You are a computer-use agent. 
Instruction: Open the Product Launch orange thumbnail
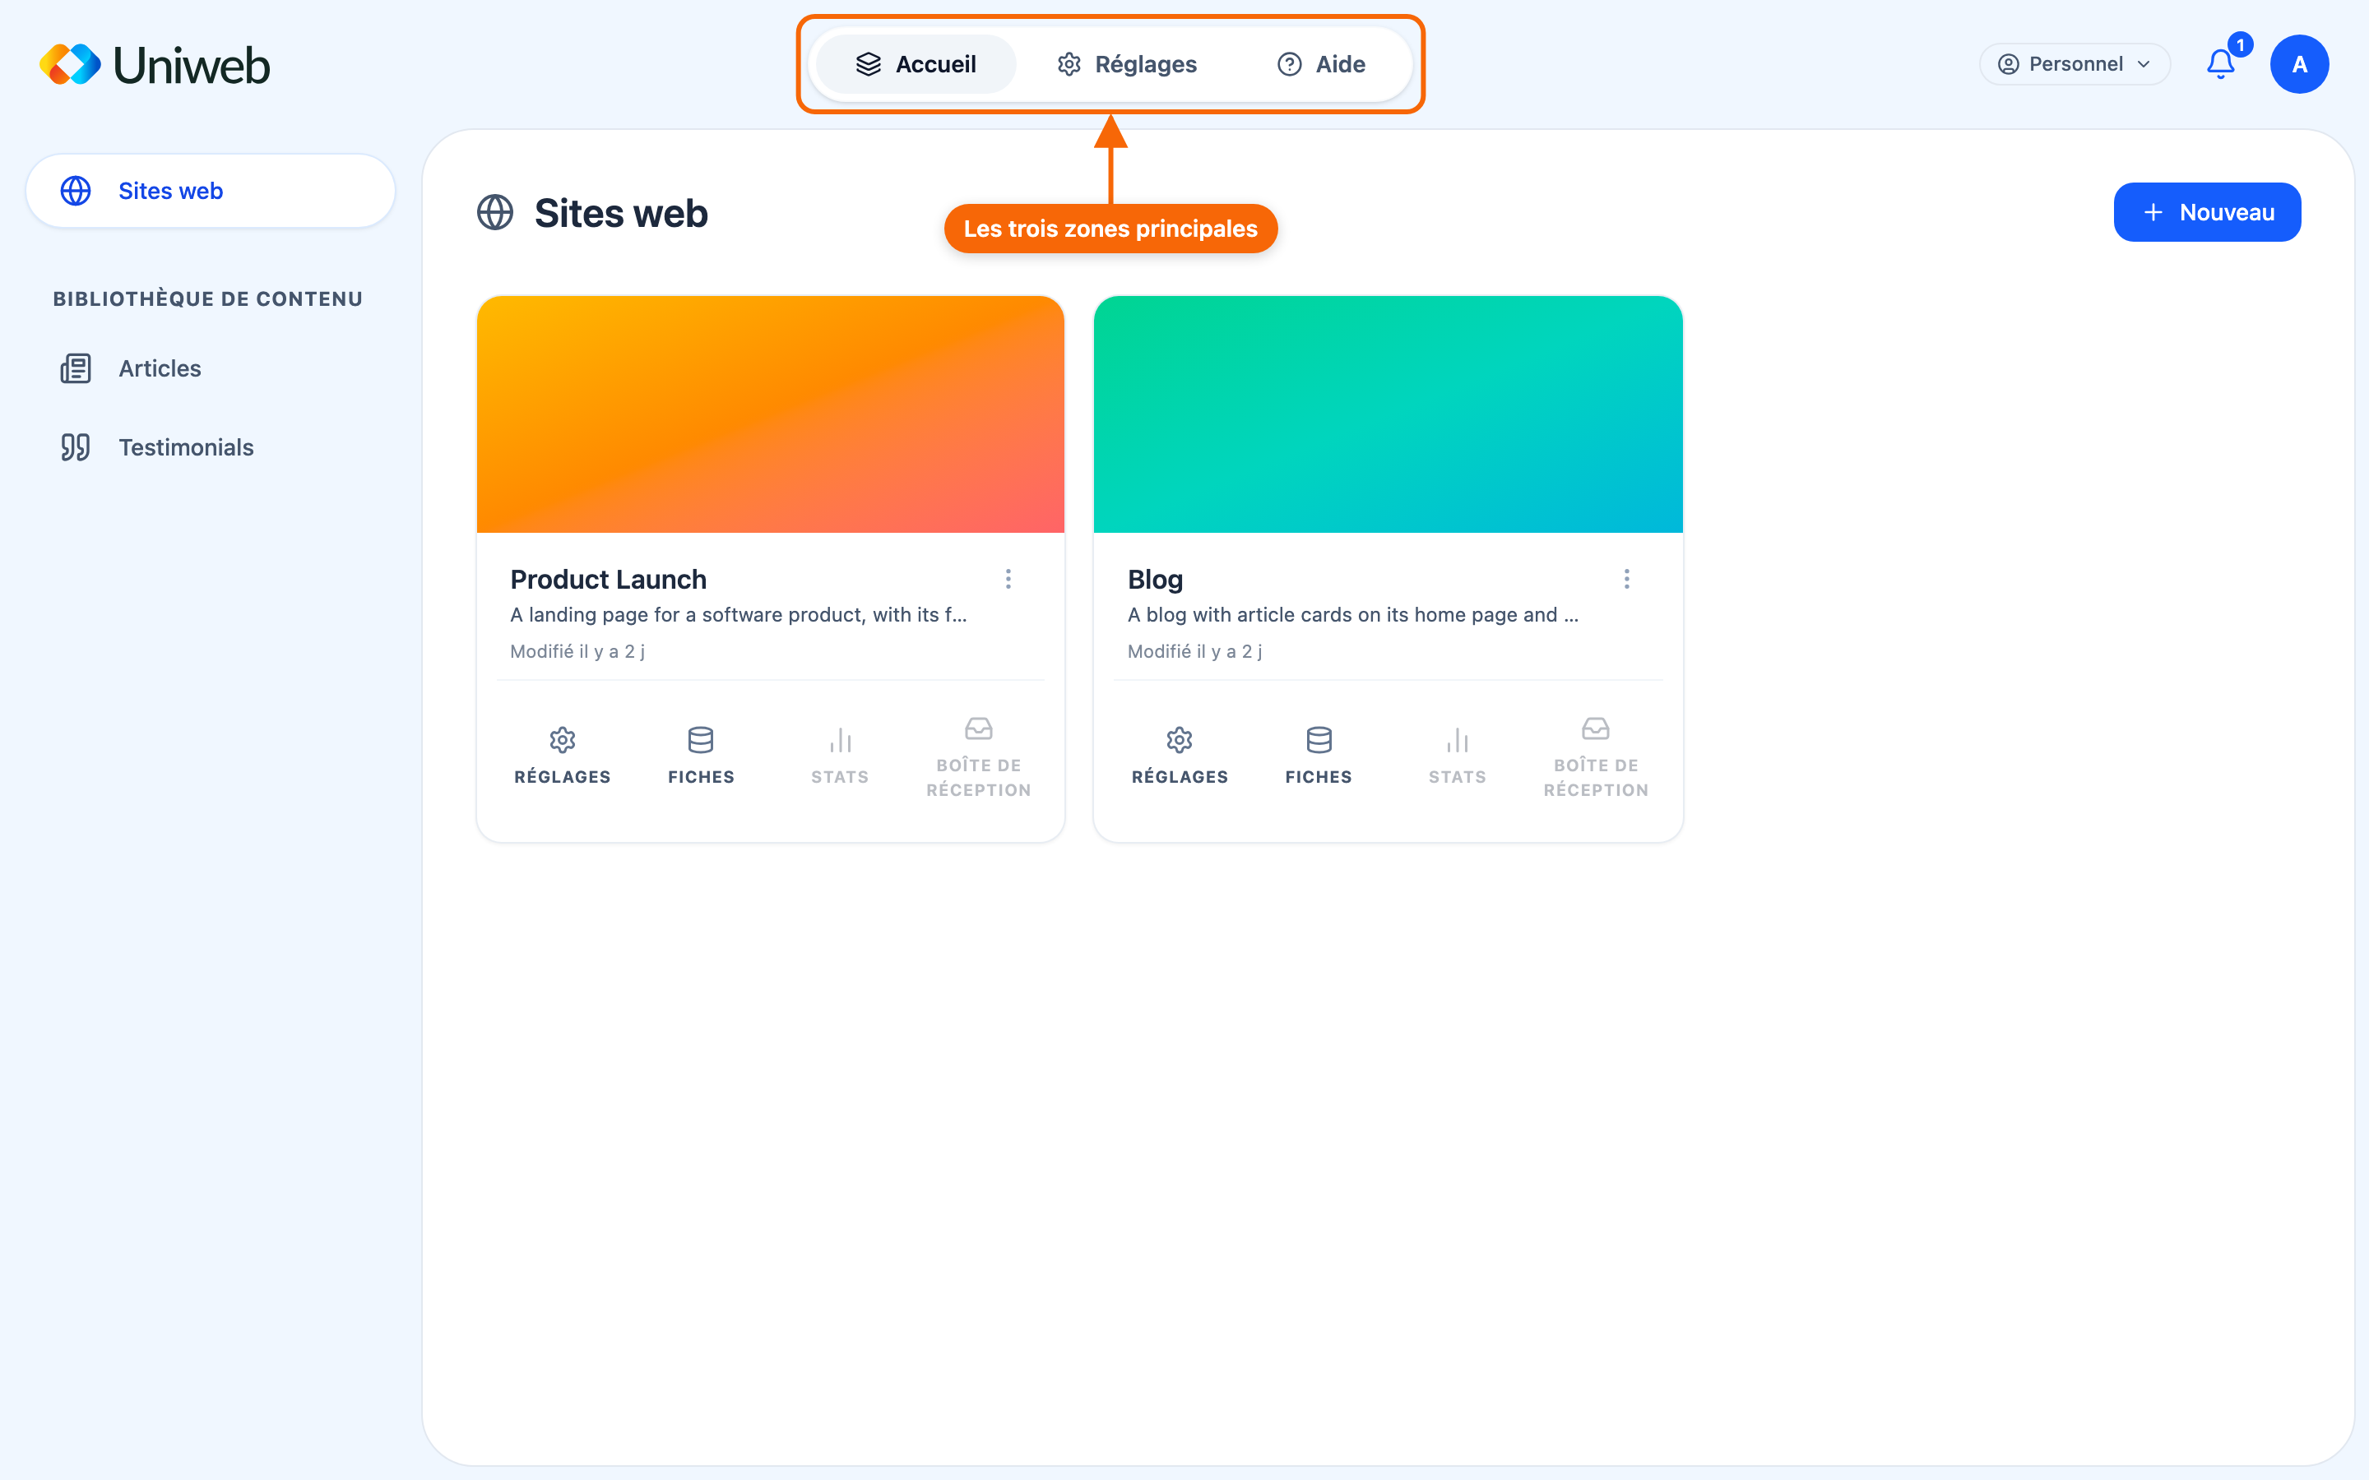(771, 414)
